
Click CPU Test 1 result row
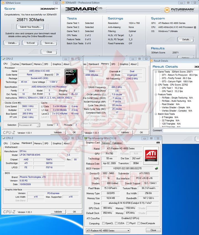172,88
